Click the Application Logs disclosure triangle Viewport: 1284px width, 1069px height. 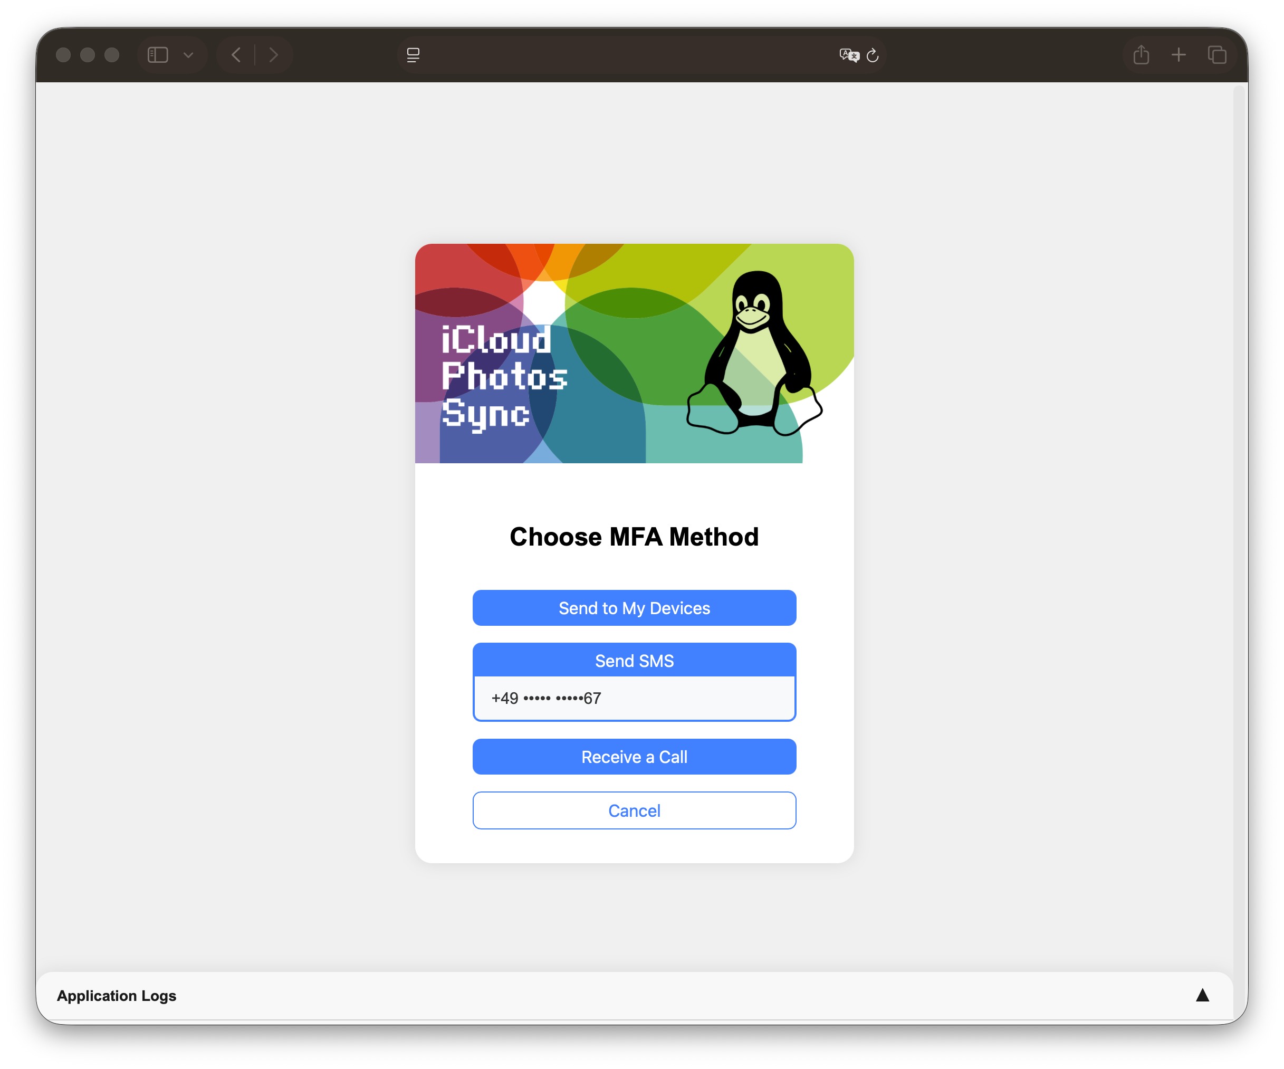click(x=1202, y=995)
